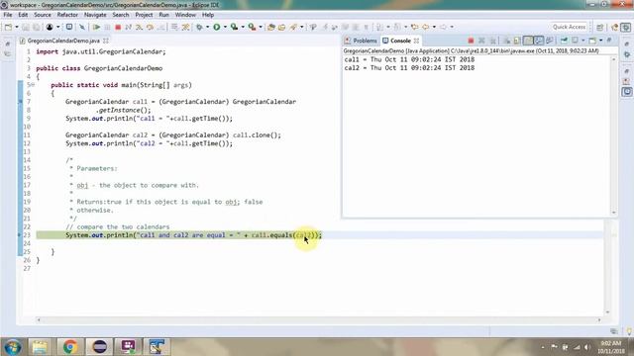Viewport: 634px width, 356px height.
Task: Click the Quick Access search field
Action: coord(569,27)
